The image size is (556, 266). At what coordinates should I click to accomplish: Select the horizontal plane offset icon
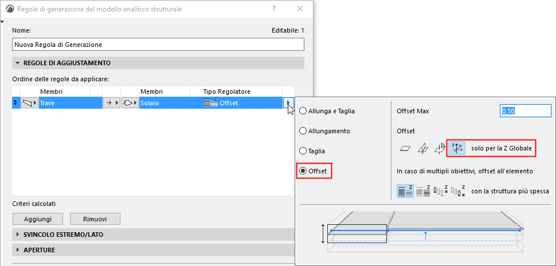pos(405,149)
